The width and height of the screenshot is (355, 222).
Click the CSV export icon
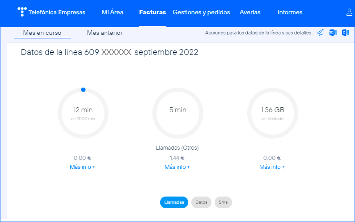pyautogui.click(x=333, y=33)
